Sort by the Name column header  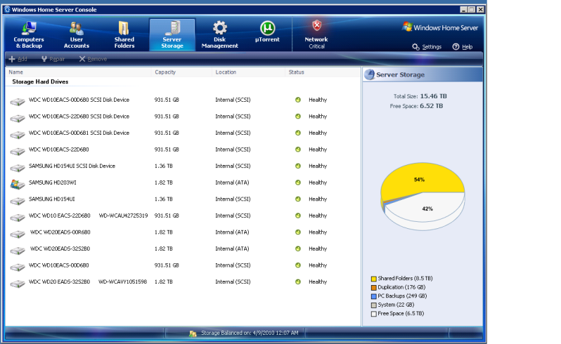[78, 72]
